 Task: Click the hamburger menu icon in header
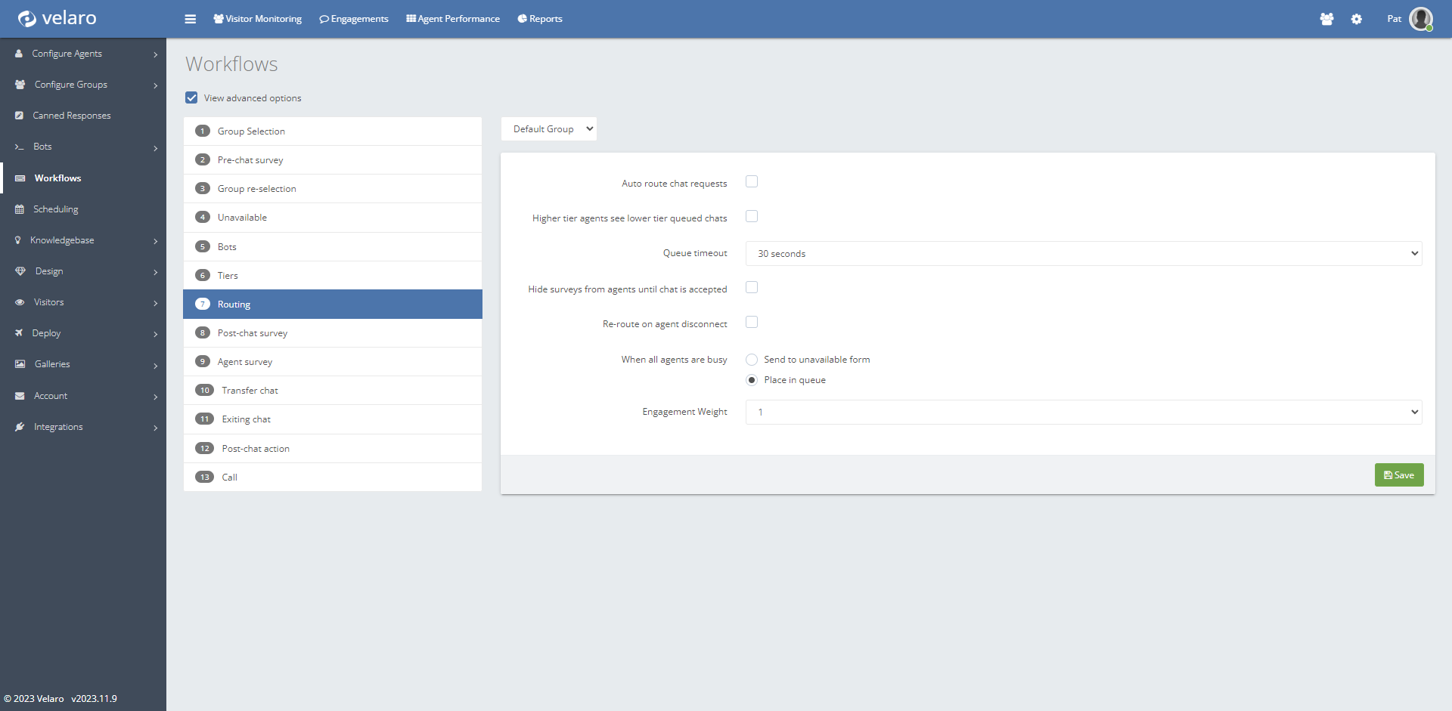coord(190,19)
